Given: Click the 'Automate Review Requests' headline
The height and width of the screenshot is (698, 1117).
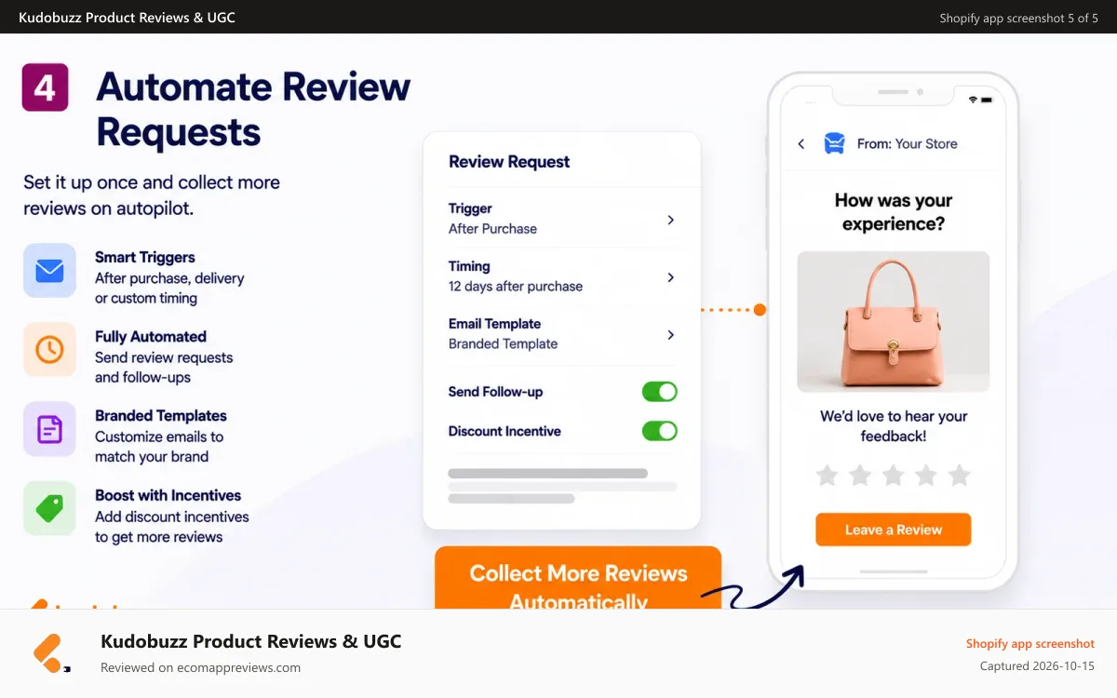Looking at the screenshot, I should click(253, 109).
